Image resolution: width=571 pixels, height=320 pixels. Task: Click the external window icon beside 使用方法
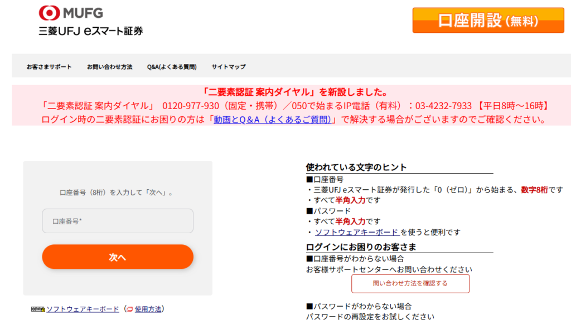(129, 309)
